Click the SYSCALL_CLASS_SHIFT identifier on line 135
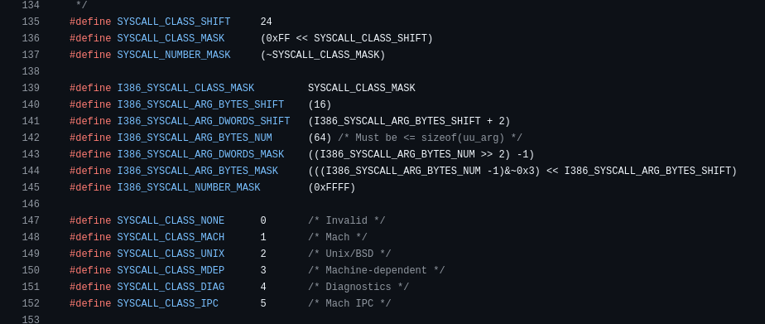Image resolution: width=765 pixels, height=324 pixels. click(174, 22)
